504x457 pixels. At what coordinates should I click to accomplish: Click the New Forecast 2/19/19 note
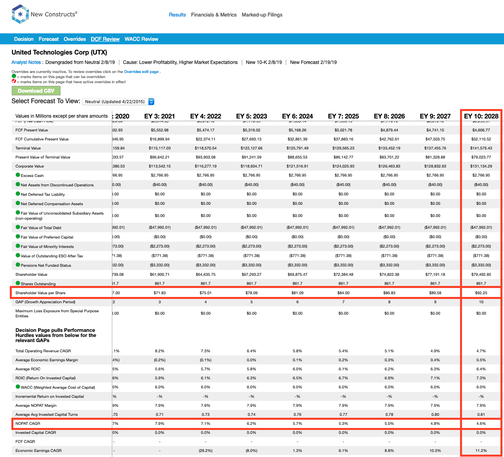click(313, 62)
